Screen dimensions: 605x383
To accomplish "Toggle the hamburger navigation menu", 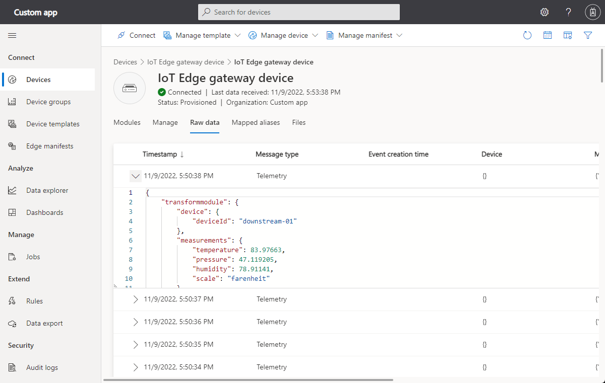I will [12, 35].
